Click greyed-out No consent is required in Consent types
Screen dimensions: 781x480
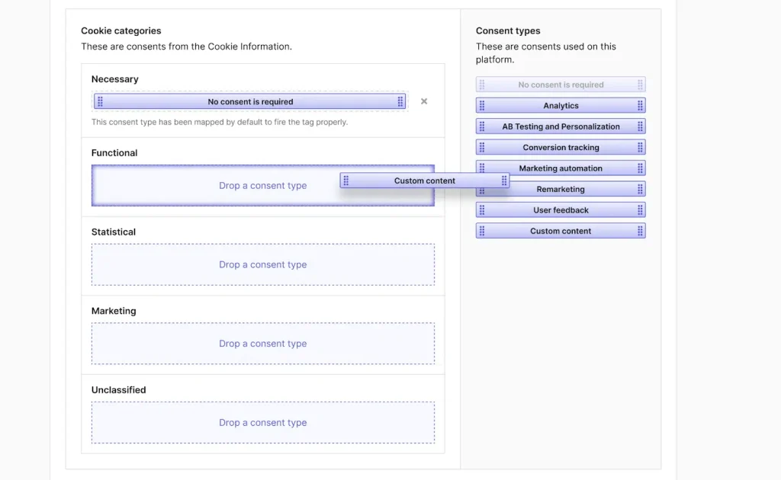pos(561,85)
